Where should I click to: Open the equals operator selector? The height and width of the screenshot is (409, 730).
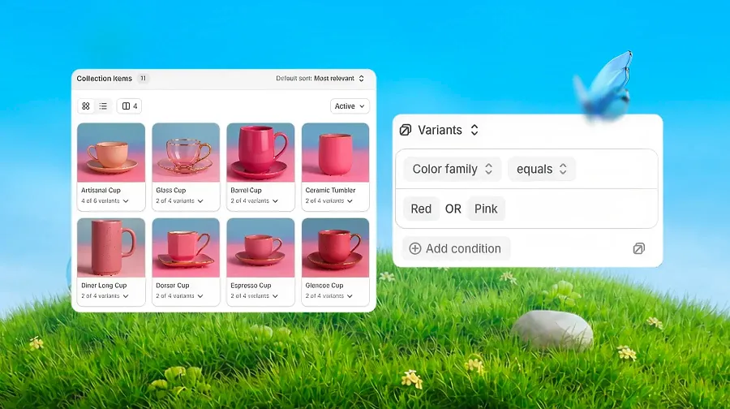tap(542, 169)
